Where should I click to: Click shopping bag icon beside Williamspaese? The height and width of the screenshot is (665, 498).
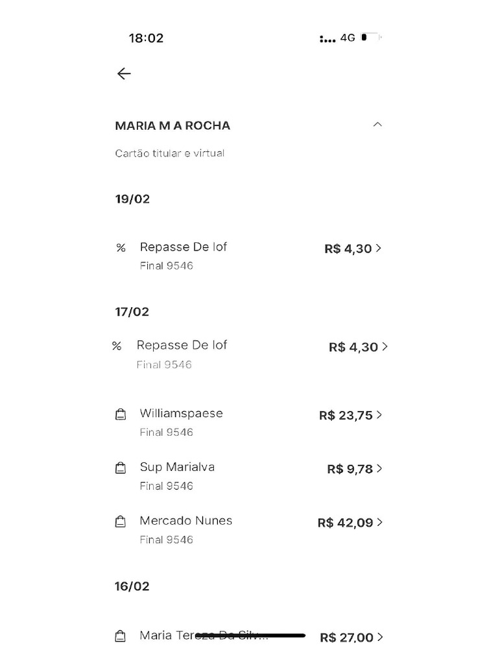pyautogui.click(x=120, y=415)
